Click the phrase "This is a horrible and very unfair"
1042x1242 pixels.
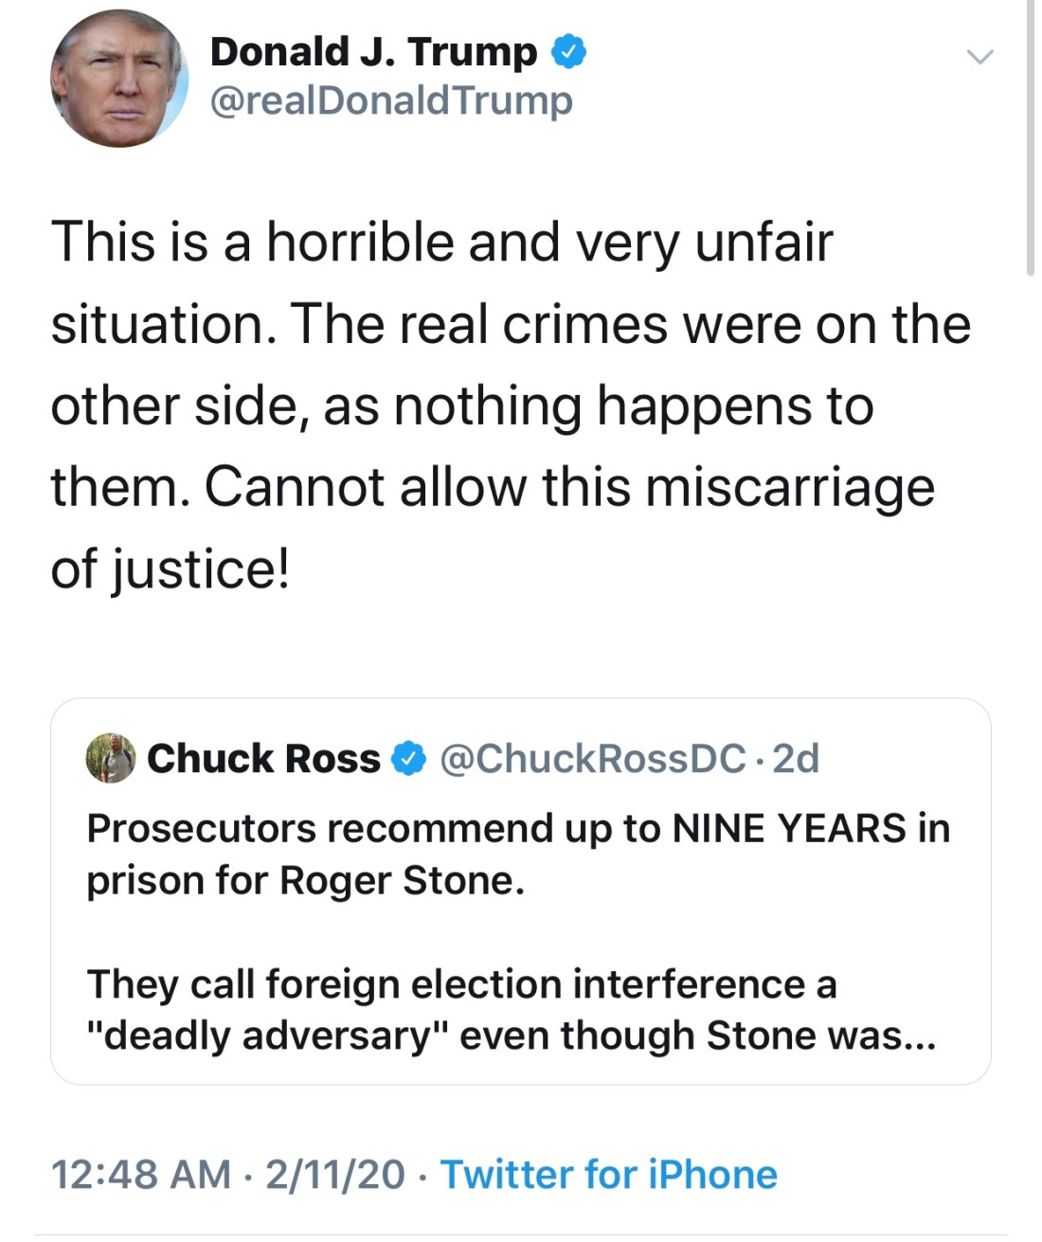441,243
